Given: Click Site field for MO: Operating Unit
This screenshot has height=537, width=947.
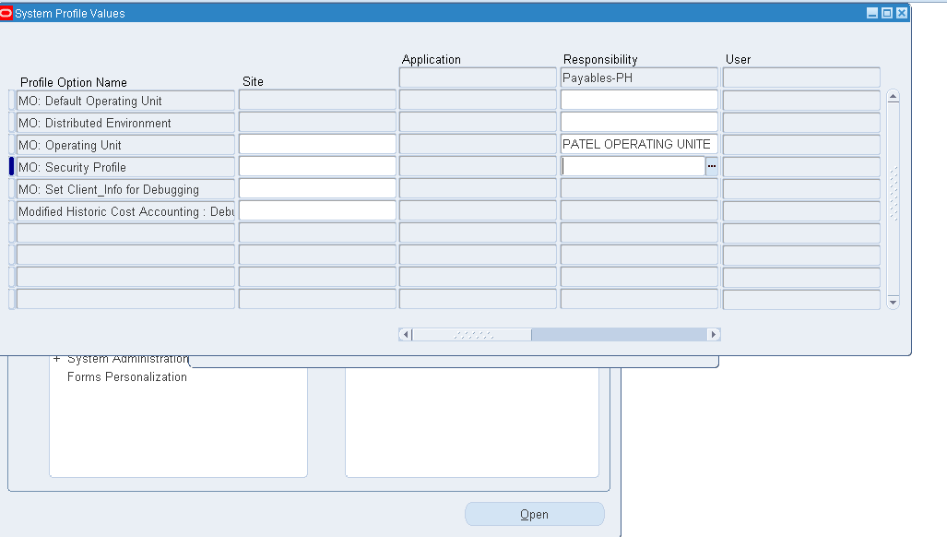Looking at the screenshot, I should coord(317,145).
